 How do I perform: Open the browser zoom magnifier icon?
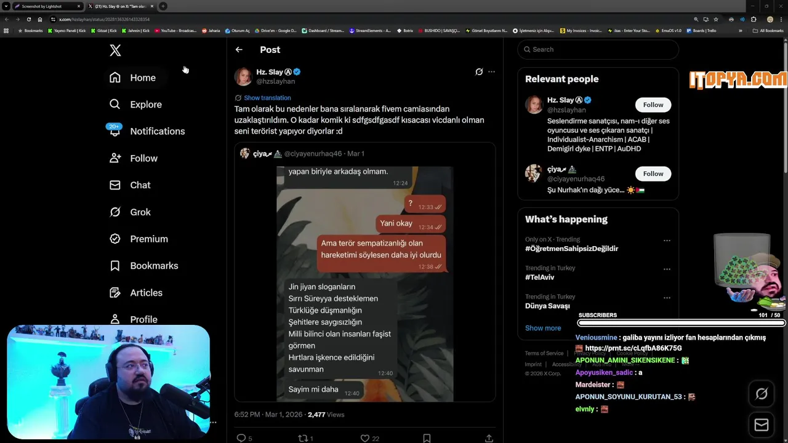tap(696, 19)
